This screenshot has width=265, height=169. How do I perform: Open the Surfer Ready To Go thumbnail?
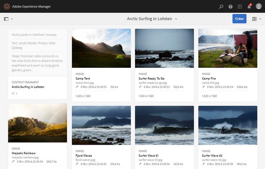164,48
